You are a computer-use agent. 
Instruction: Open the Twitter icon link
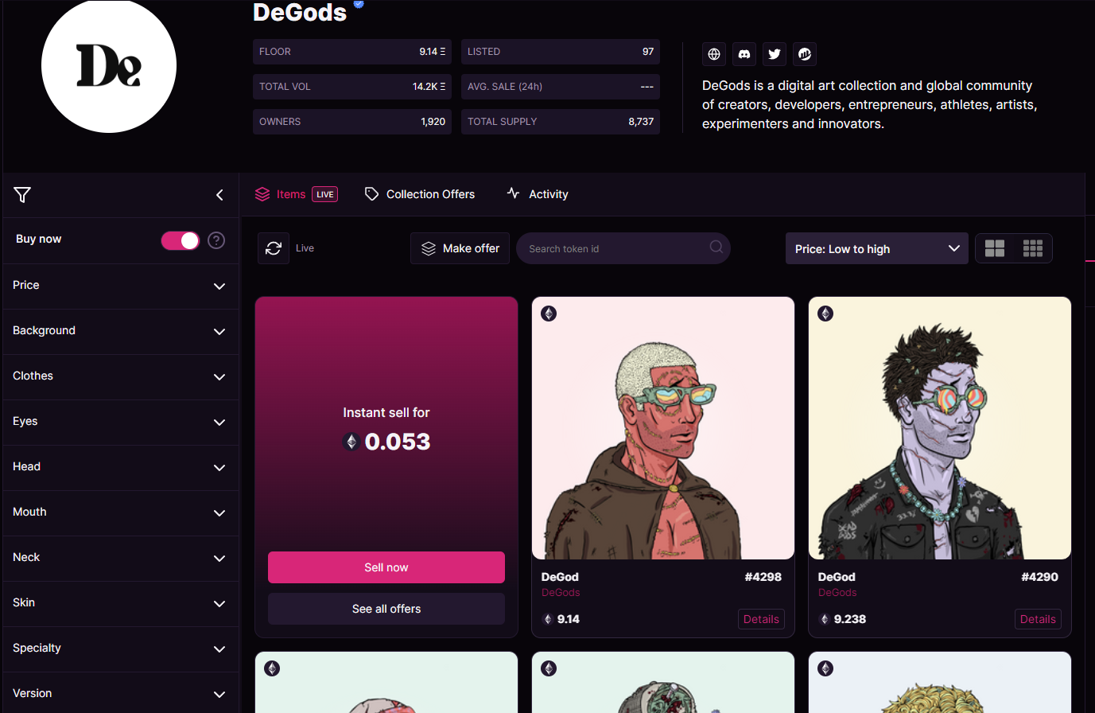[x=775, y=54]
